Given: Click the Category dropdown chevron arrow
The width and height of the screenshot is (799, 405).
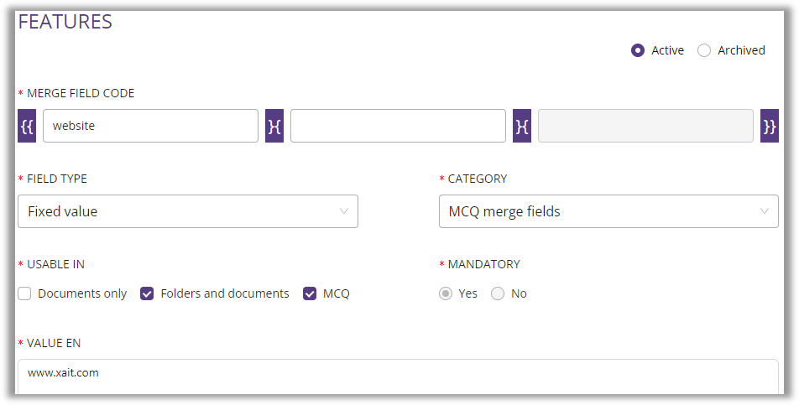Looking at the screenshot, I should (x=764, y=211).
